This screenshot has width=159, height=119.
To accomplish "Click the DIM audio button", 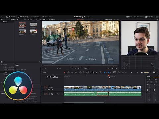I will click(154, 72).
